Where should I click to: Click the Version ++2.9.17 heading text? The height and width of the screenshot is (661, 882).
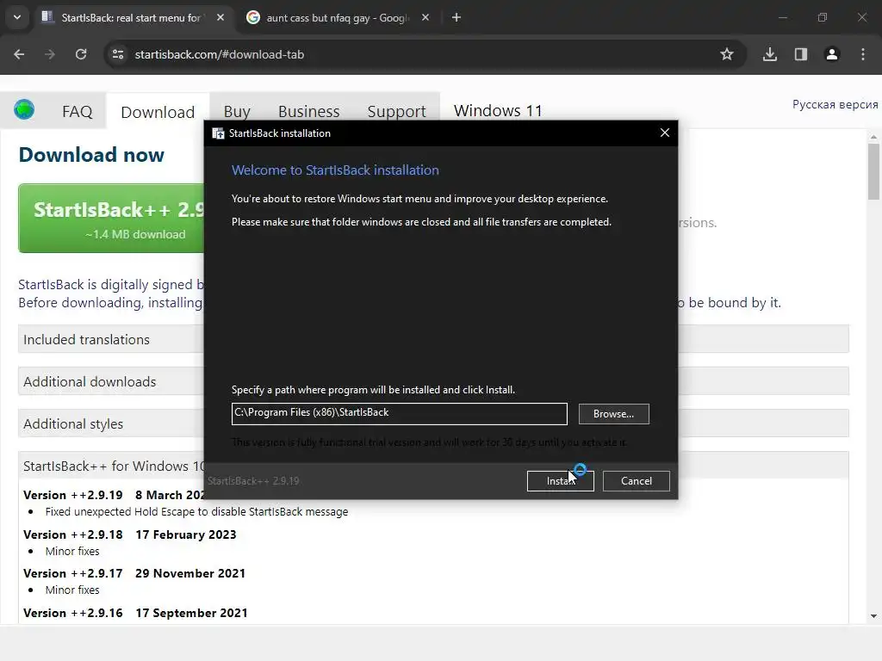click(x=73, y=573)
